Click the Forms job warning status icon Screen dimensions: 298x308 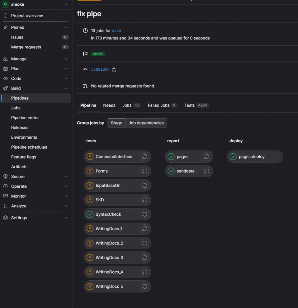click(90, 171)
